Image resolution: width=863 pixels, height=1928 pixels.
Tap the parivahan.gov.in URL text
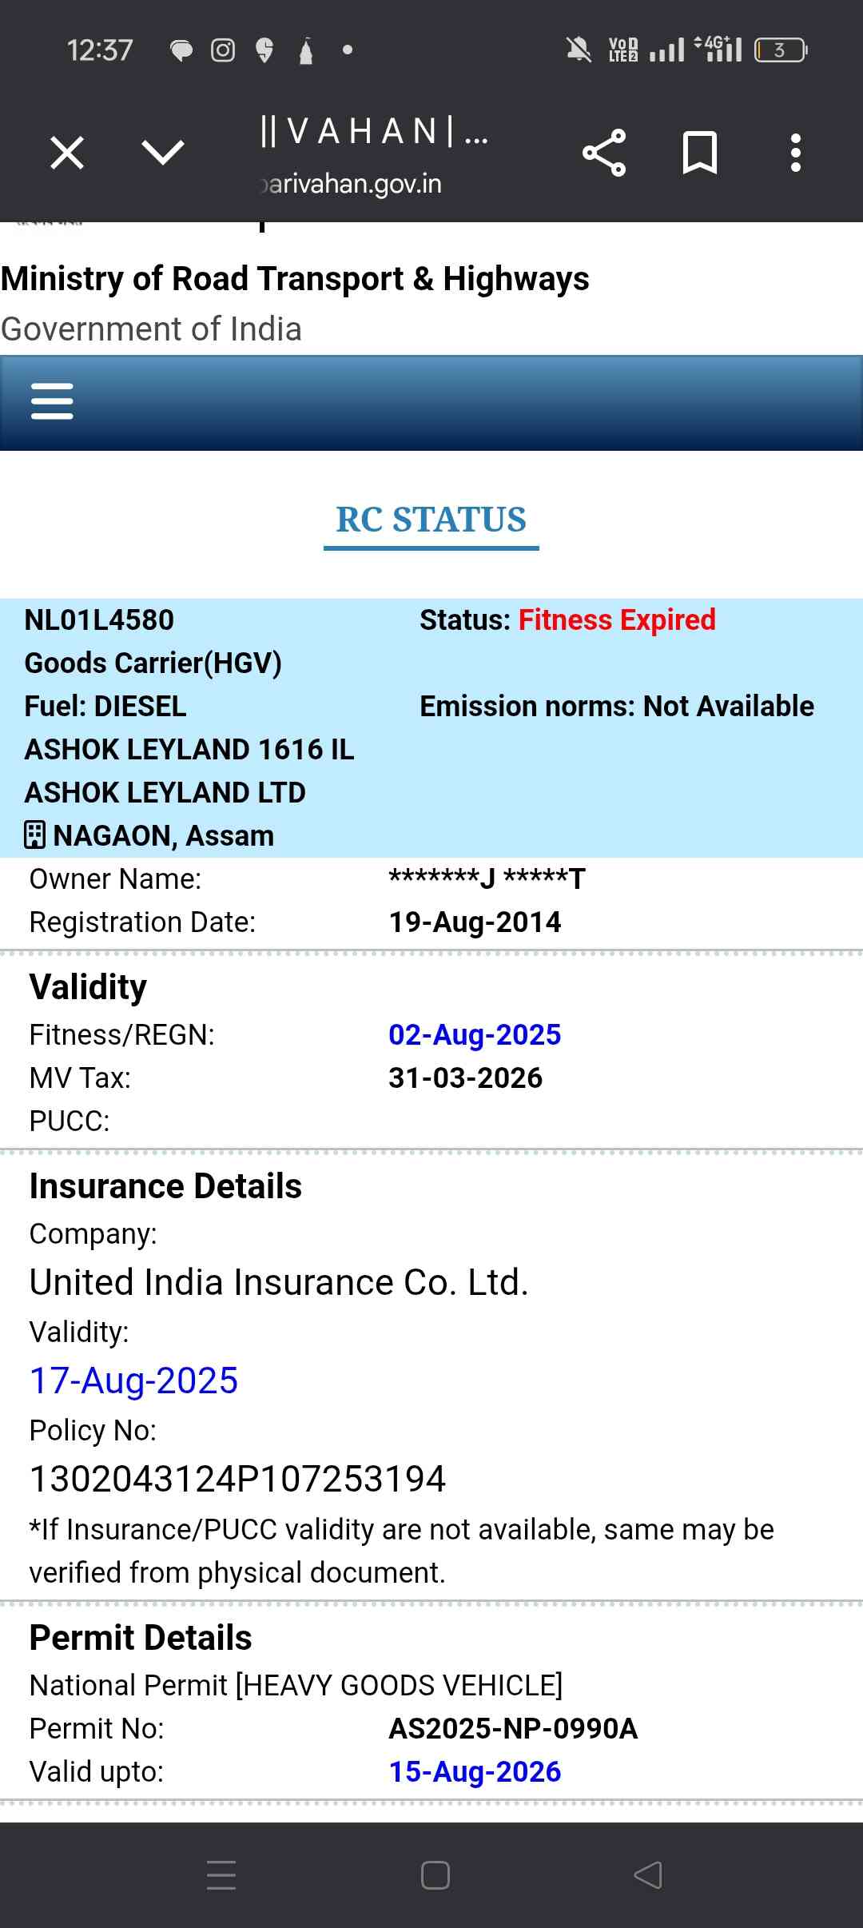pos(352,184)
